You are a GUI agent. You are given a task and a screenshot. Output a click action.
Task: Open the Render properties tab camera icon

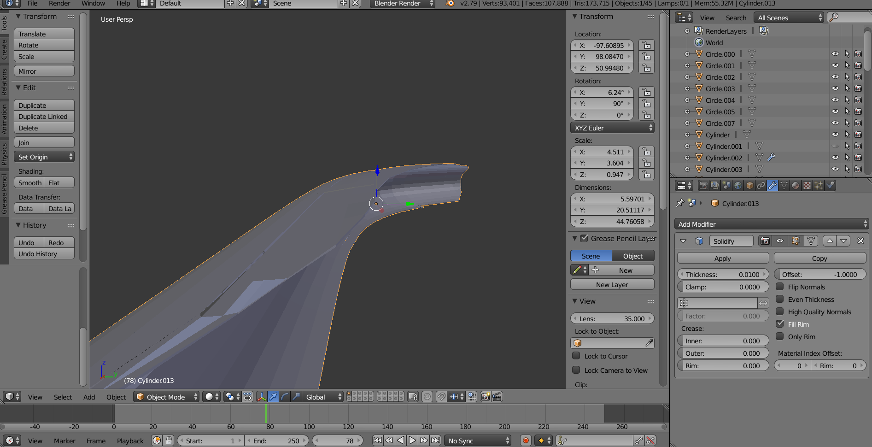pyautogui.click(x=703, y=185)
